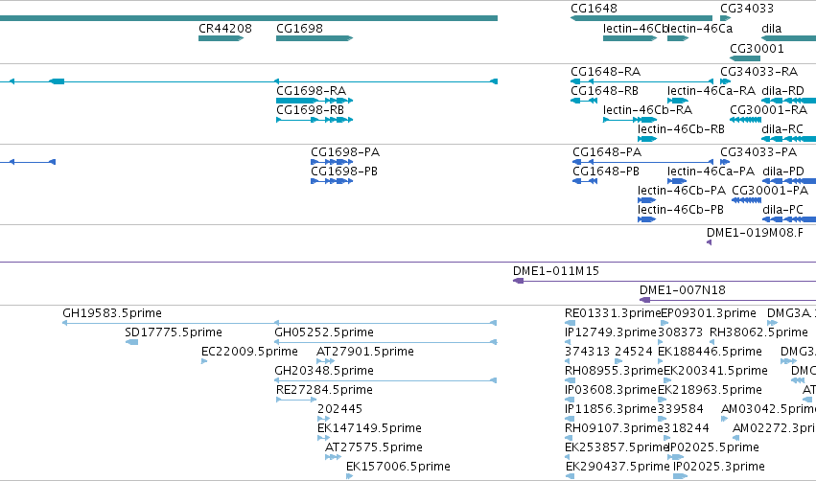This screenshot has height=481, width=816.
Task: Click the AT27901.5prime EST arrows
Action: tap(325, 361)
